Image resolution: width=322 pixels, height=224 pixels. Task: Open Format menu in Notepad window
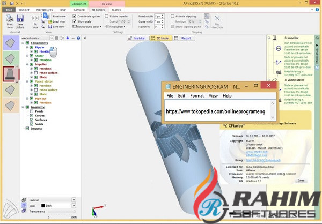[197, 96]
